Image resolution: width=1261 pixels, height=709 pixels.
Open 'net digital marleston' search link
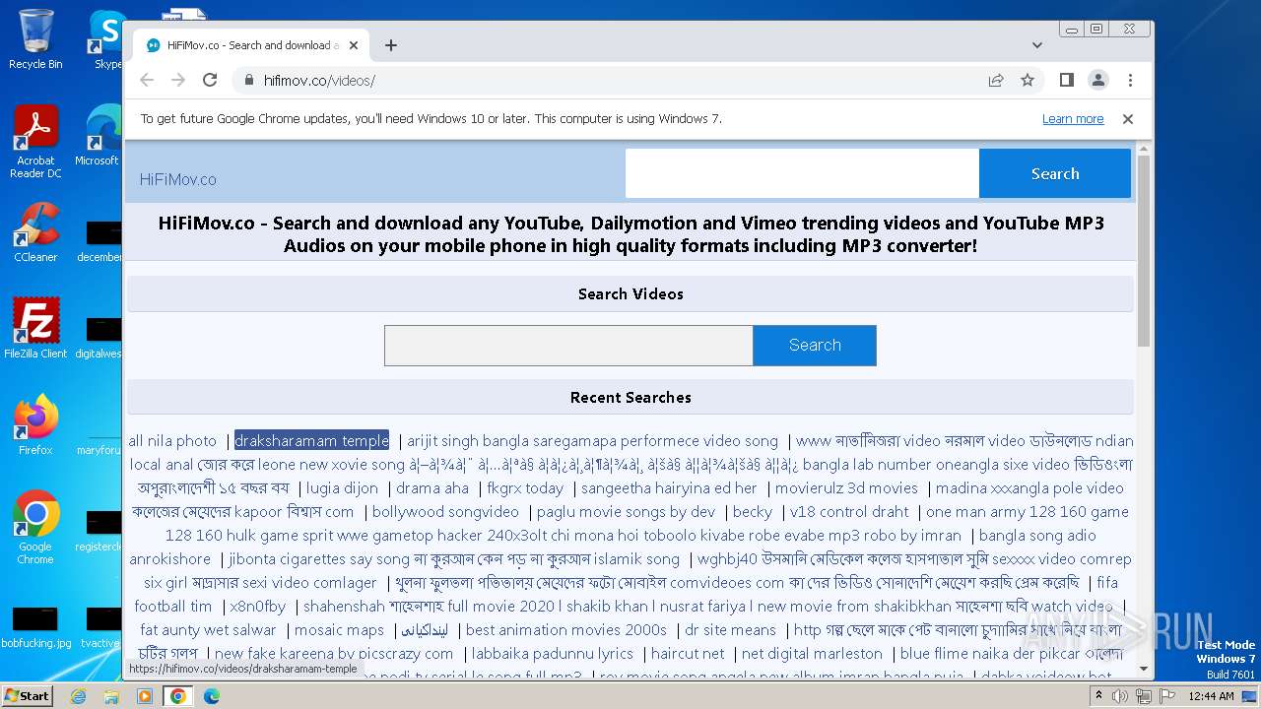point(812,654)
